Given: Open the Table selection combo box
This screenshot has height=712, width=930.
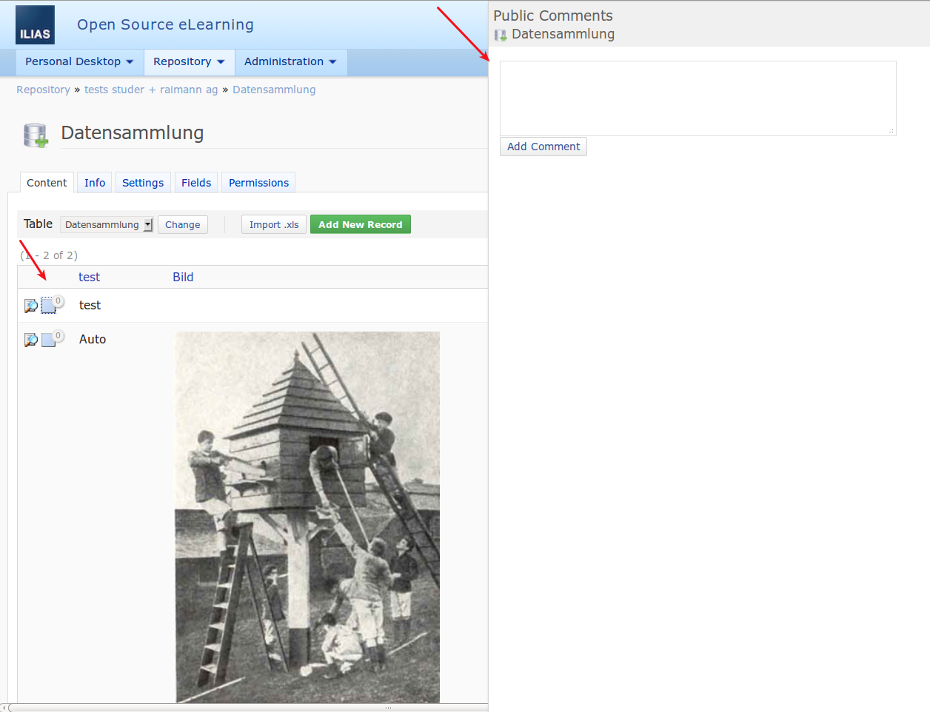Looking at the screenshot, I should 107,225.
